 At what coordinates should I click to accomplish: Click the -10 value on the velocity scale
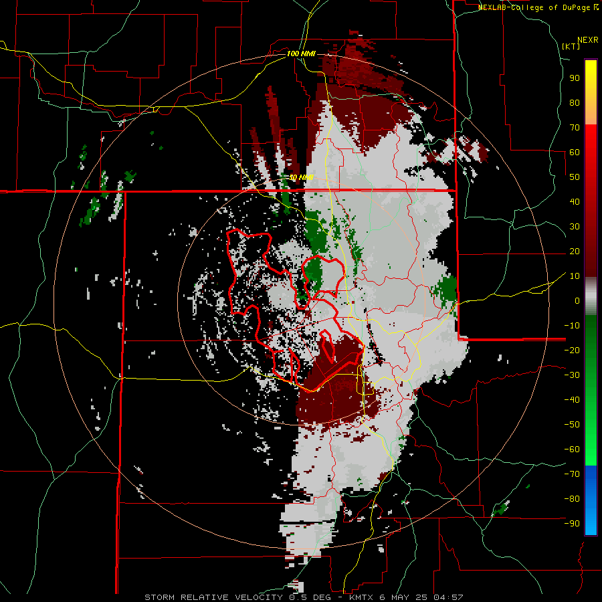[x=572, y=326]
